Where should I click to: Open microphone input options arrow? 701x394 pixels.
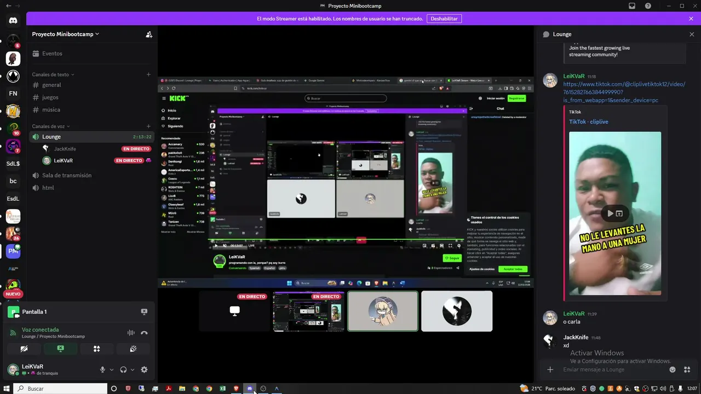(x=112, y=369)
